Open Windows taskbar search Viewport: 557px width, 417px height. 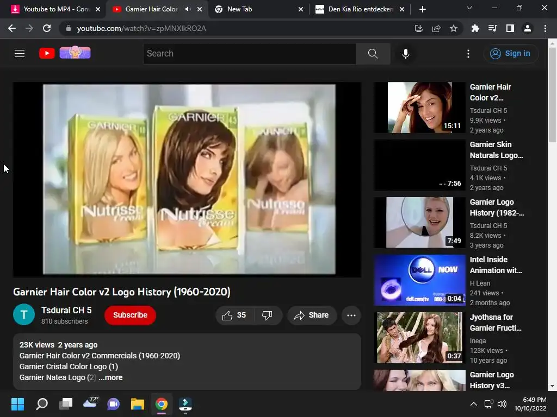(42, 404)
